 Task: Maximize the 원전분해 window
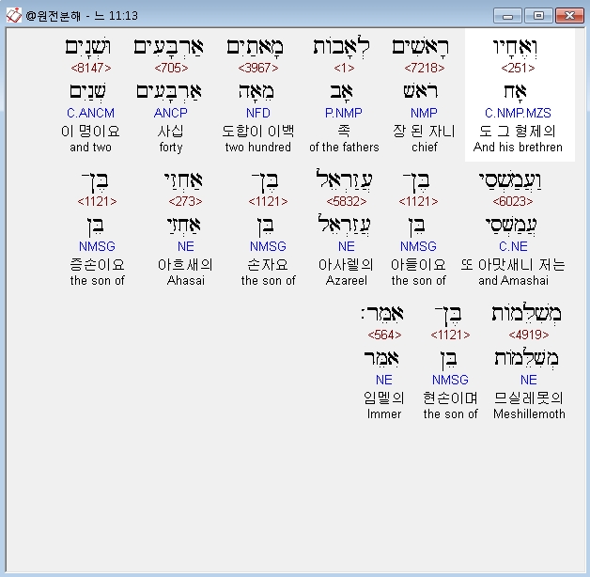pos(538,16)
